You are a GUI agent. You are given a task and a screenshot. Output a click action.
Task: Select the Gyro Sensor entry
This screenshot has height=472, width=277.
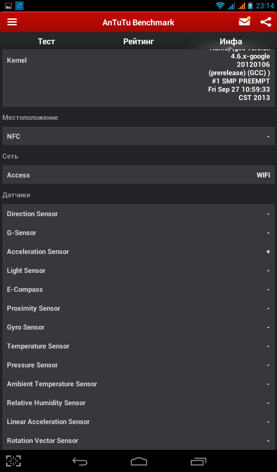click(x=138, y=327)
